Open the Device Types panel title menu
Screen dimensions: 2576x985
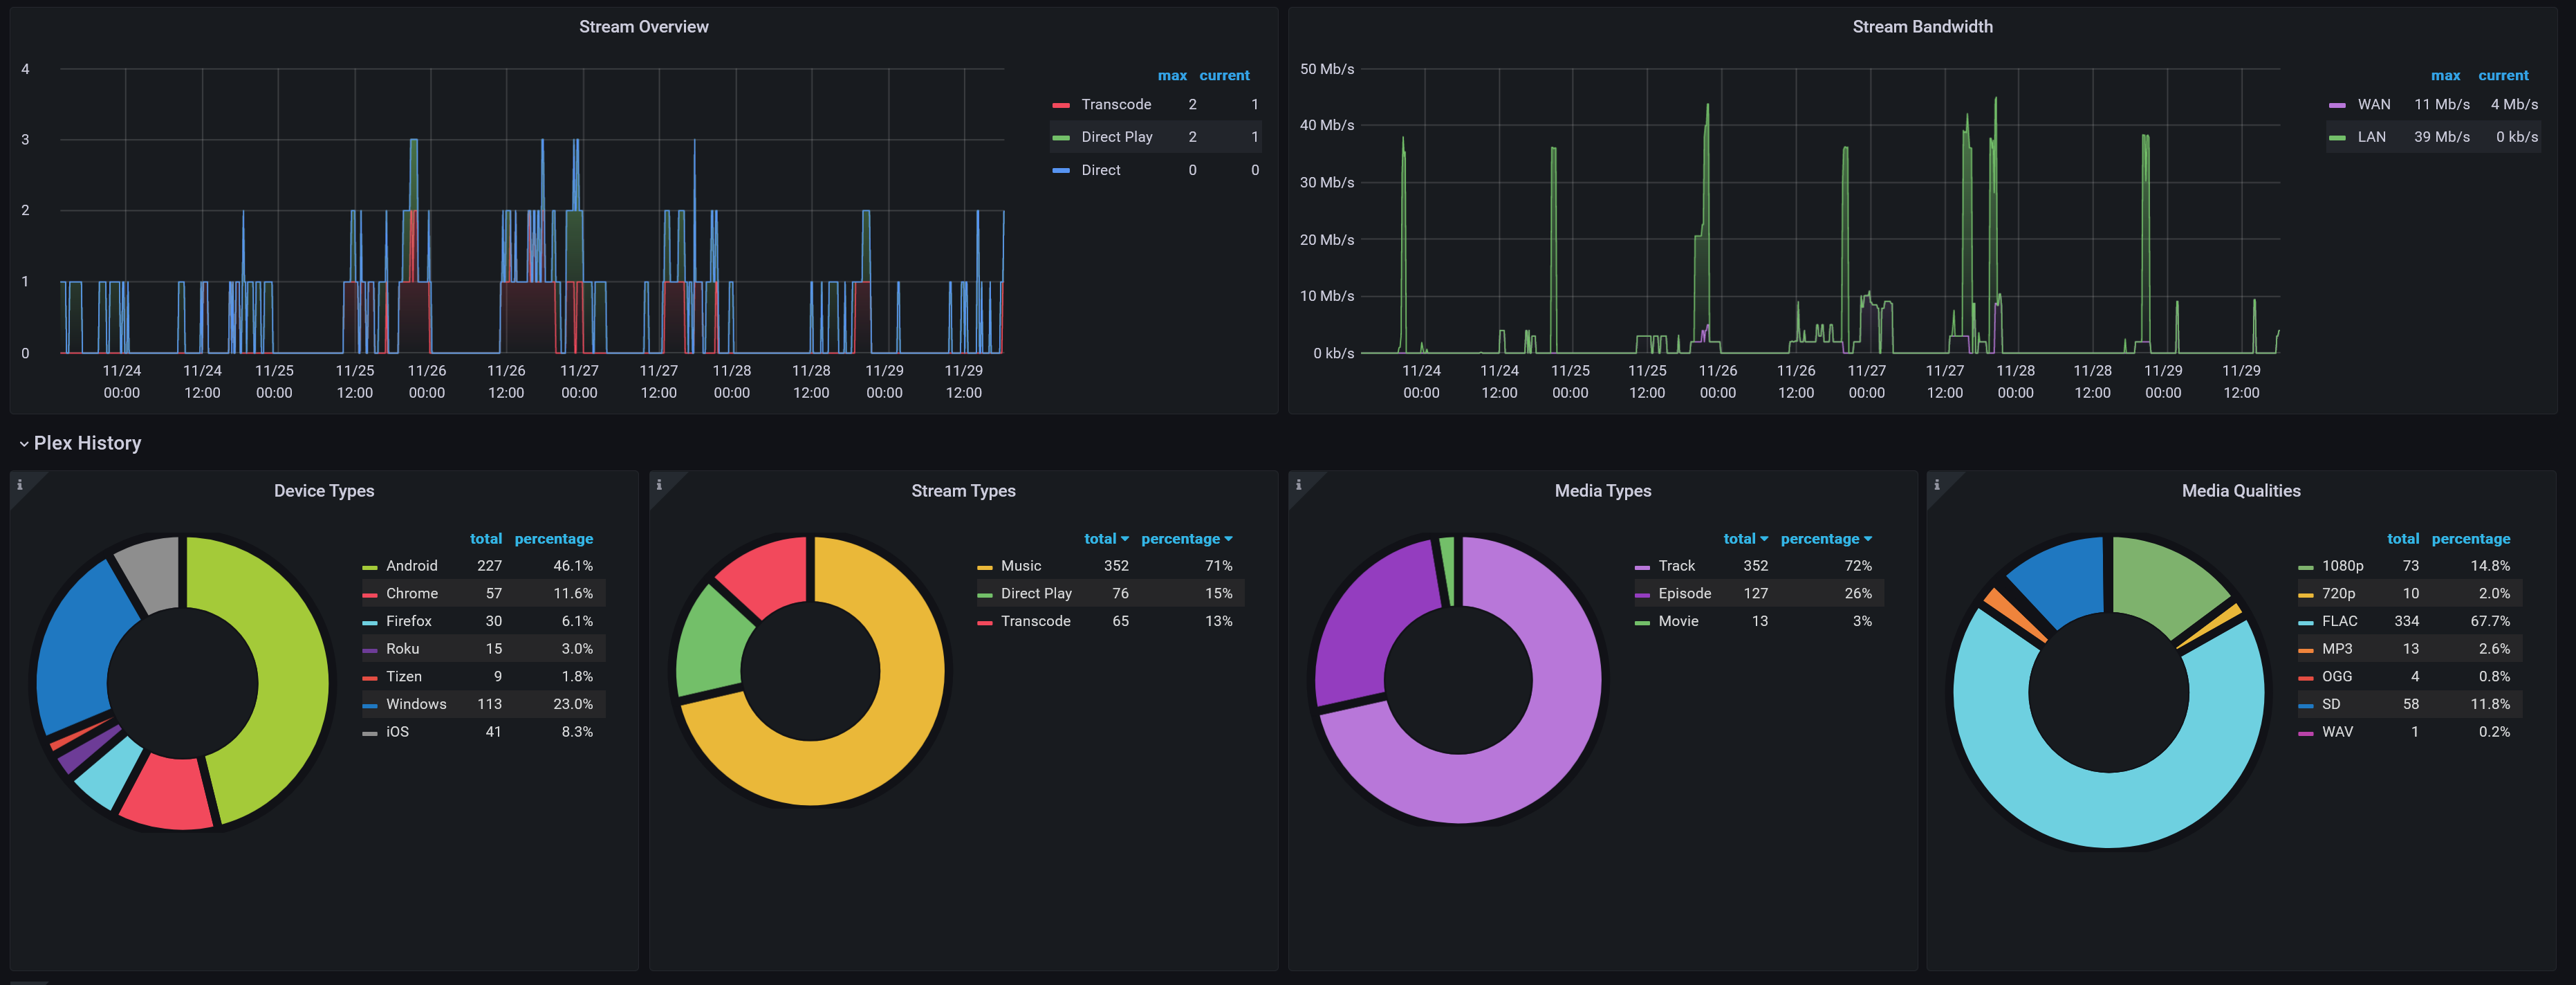[x=324, y=491]
